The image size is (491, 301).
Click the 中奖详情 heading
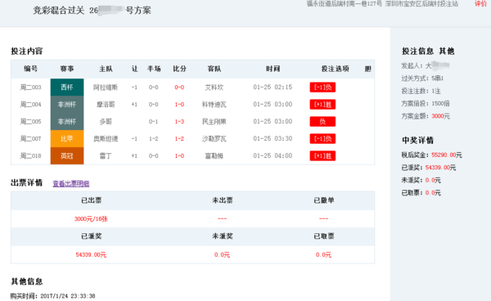(417, 141)
